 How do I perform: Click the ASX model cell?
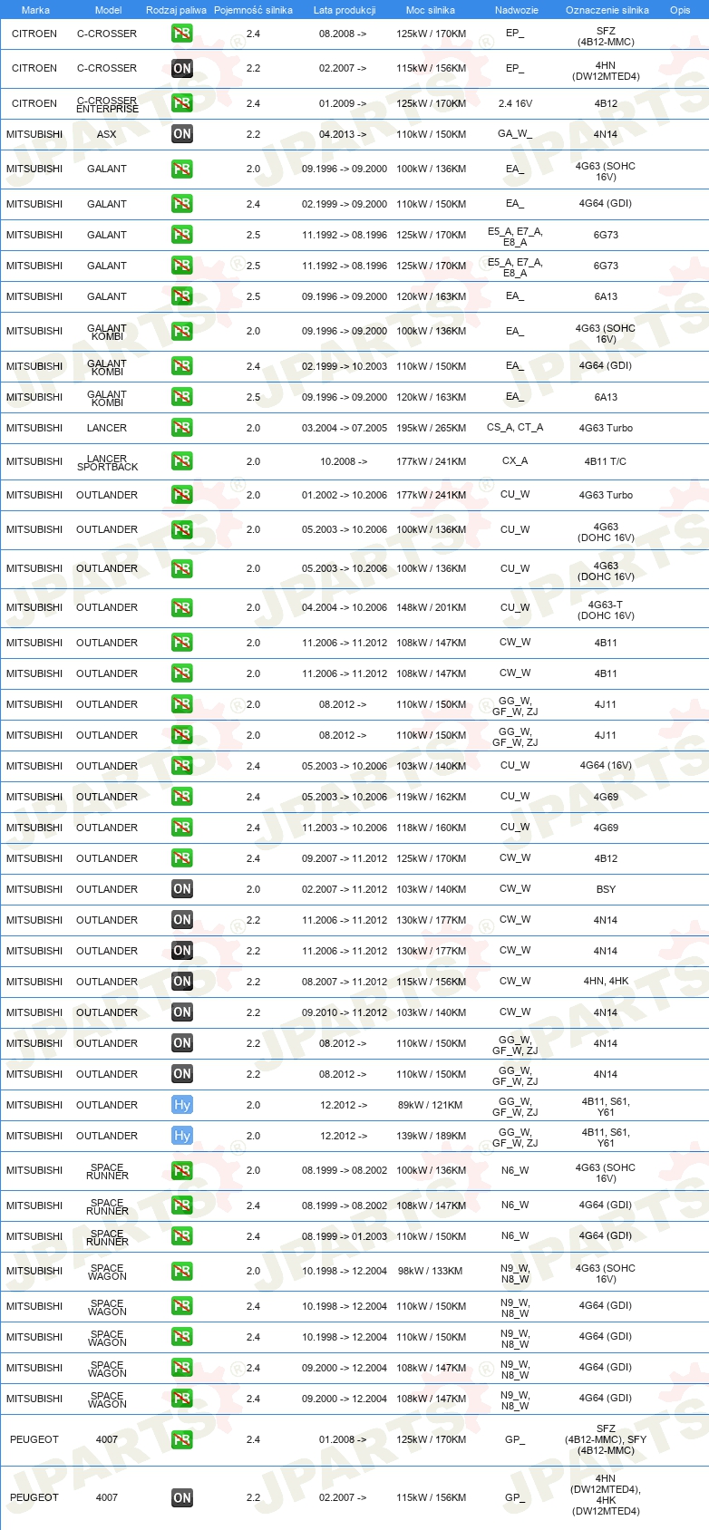(107, 134)
